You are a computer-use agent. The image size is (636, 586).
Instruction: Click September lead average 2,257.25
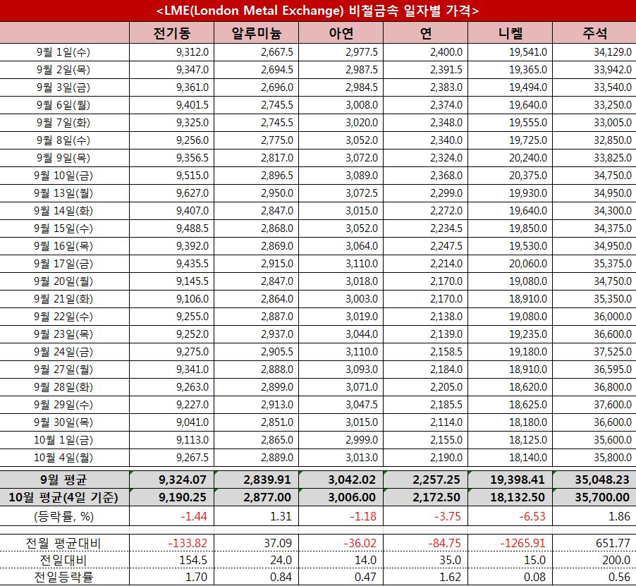tap(436, 480)
